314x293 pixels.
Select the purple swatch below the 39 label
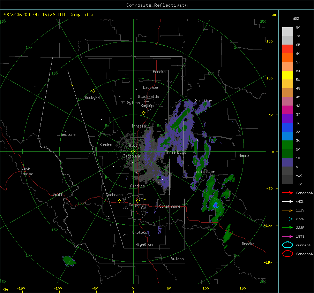tap(287, 119)
